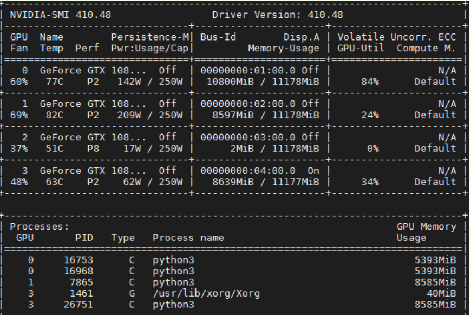Click the PID column header
This screenshot has width=471, height=316.
tap(84, 238)
